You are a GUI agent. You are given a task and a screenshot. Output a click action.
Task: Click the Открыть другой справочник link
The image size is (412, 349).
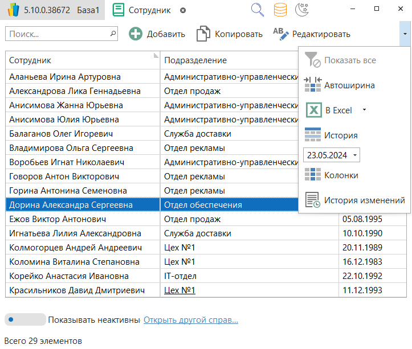click(x=190, y=320)
